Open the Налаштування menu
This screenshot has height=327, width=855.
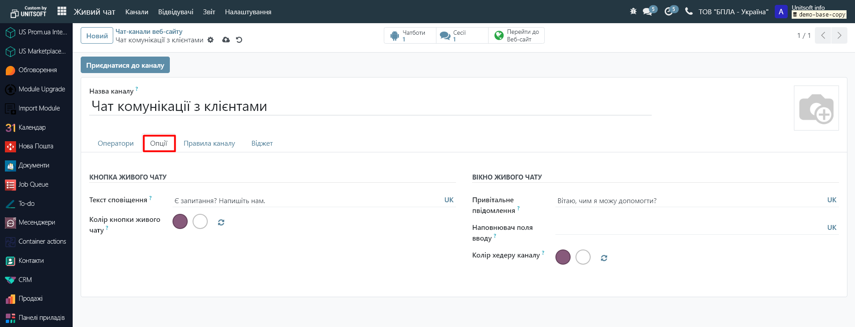tap(248, 12)
